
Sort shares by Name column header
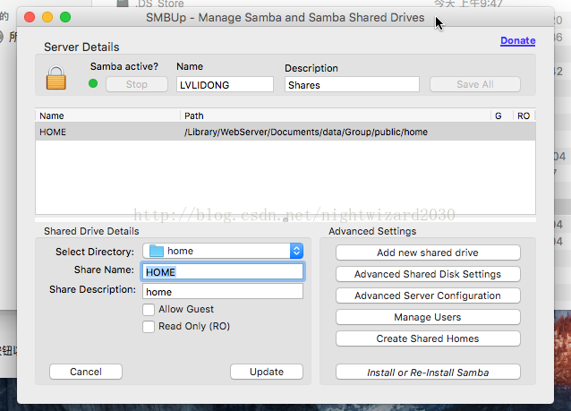(x=107, y=116)
